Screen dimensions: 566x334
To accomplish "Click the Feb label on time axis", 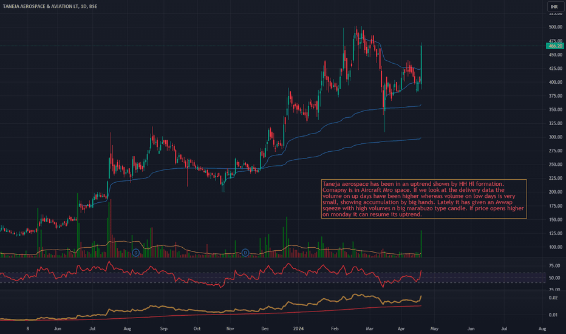I will pos(335,329).
